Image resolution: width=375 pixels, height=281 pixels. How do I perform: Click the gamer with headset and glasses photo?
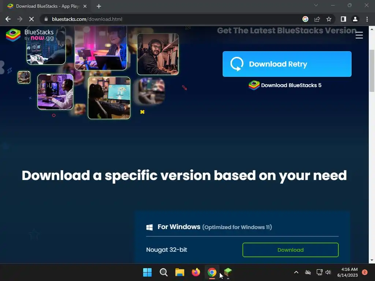[158, 54]
